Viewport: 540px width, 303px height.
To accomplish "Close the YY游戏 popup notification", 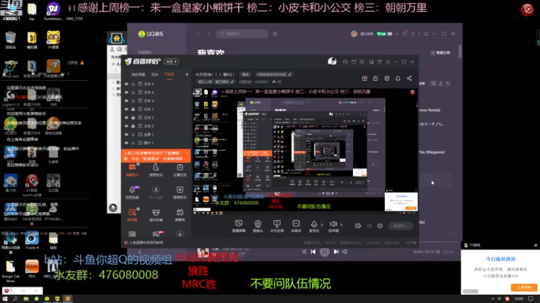I will point(535,245).
